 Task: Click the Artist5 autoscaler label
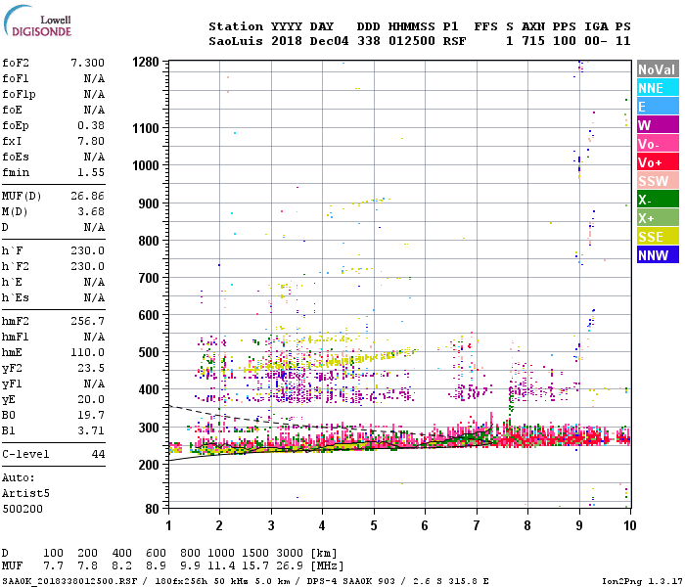(25, 493)
